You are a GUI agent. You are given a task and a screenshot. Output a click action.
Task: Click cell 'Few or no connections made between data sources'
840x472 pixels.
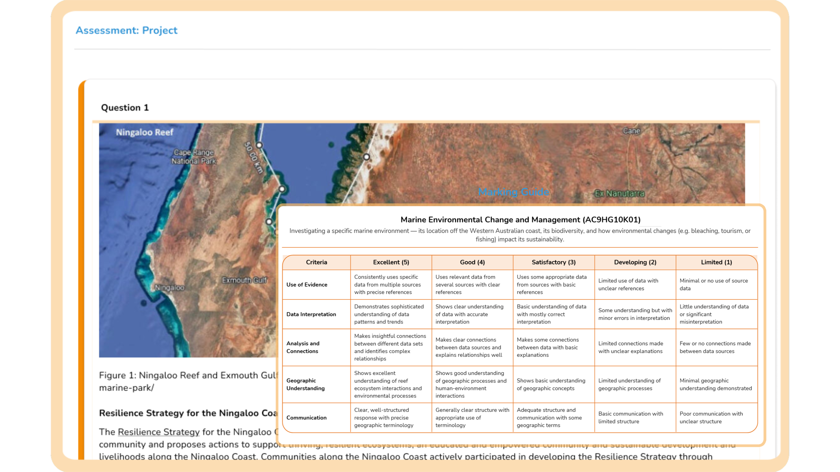716,347
